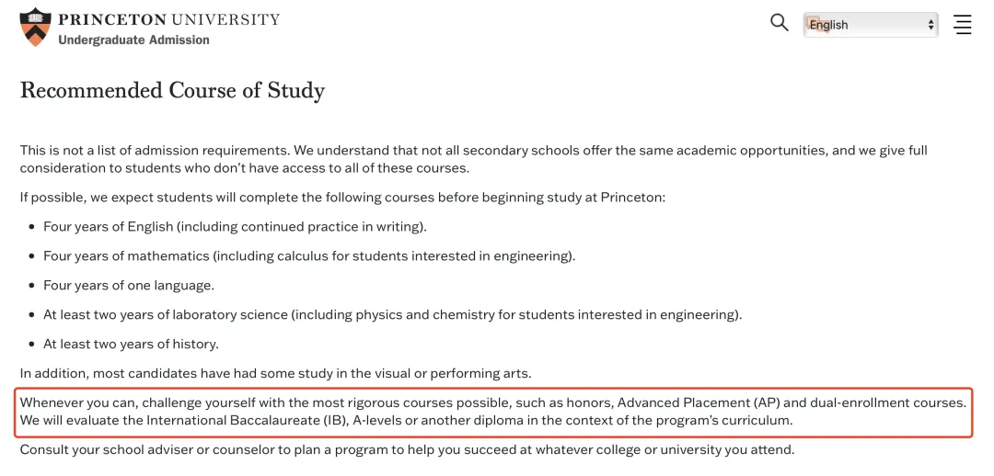Go to the Undergraduate Admission link
994x476 pixels.
click(x=133, y=40)
